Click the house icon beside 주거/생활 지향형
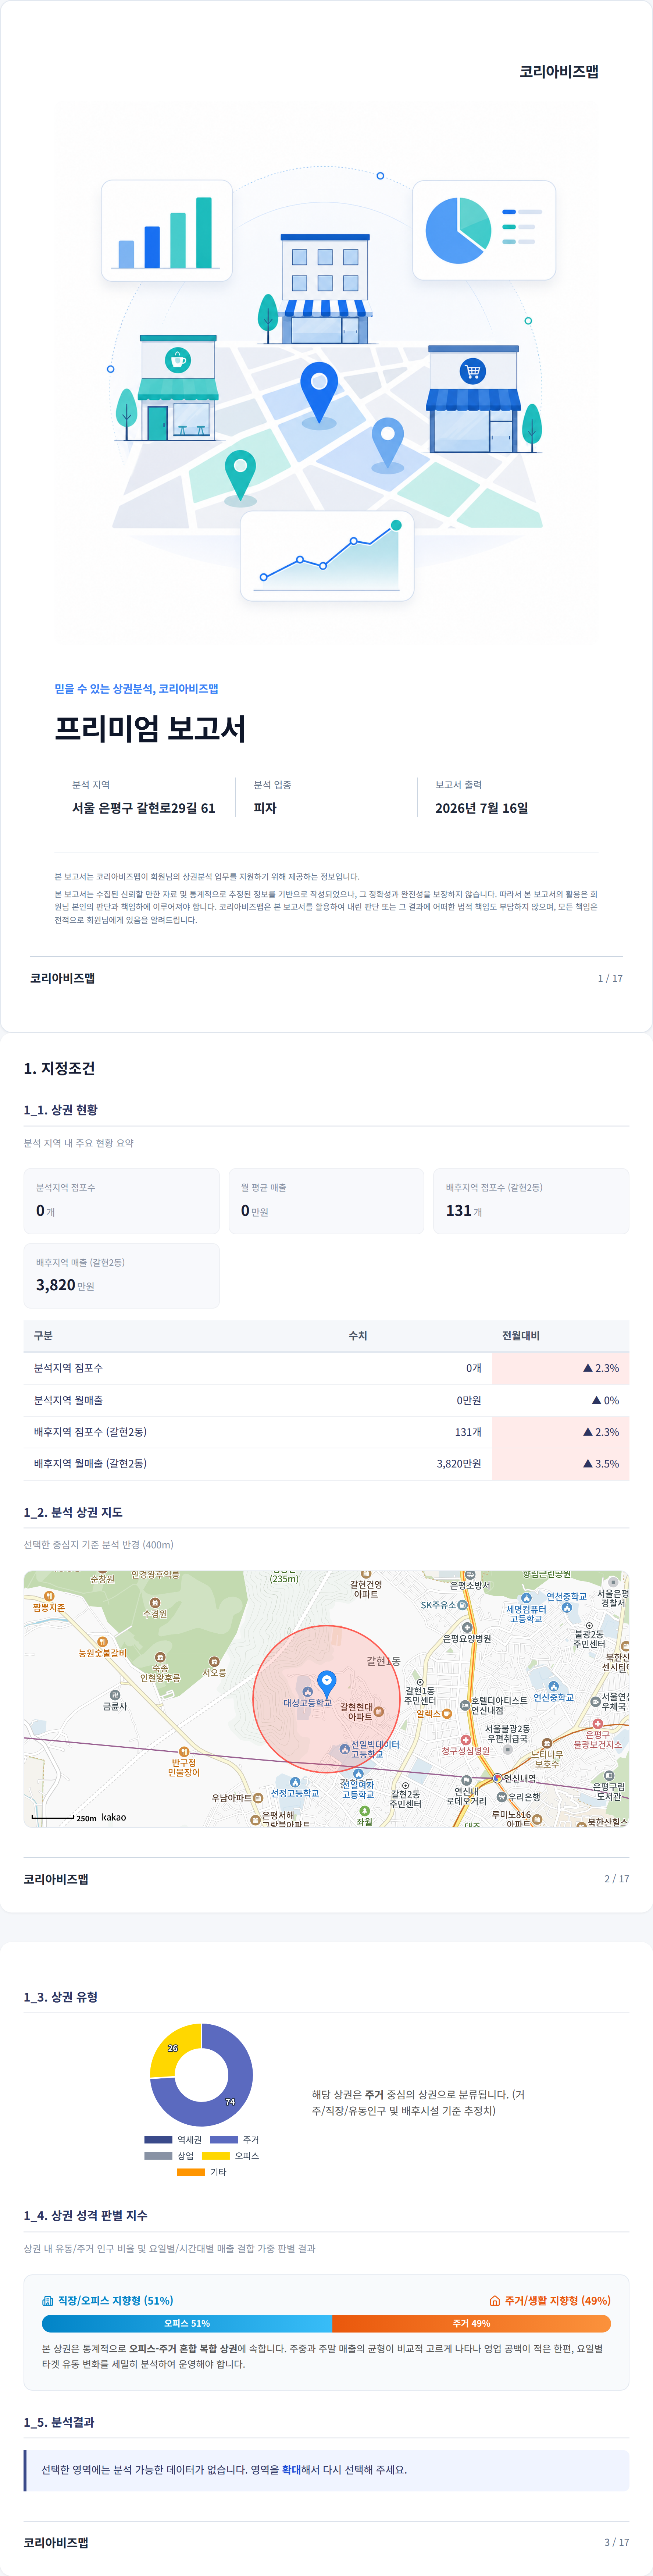The height and width of the screenshot is (2576, 653). point(494,2300)
